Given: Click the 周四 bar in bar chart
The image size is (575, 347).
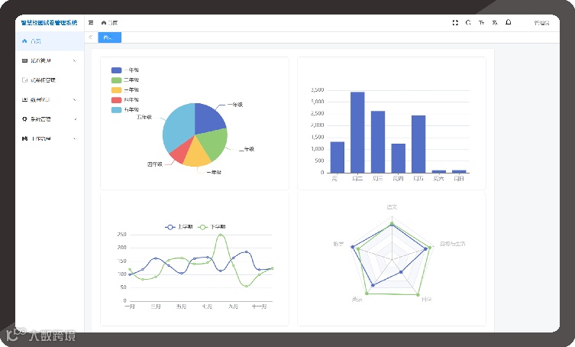Looking at the screenshot, I should 399,158.
